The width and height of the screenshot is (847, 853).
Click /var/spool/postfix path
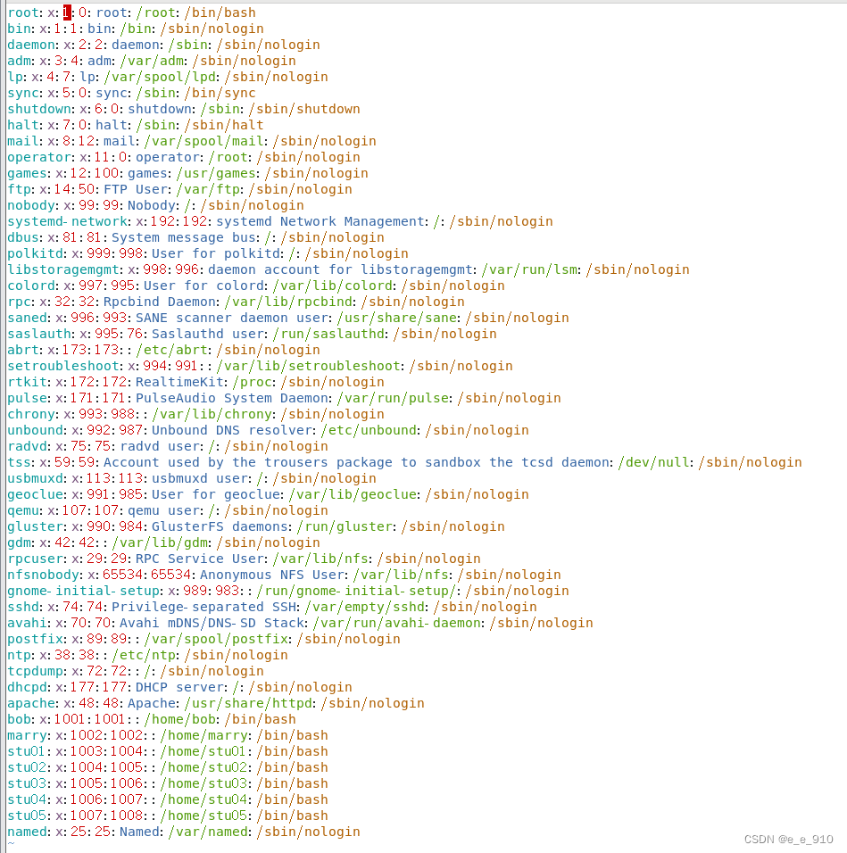[x=216, y=639]
